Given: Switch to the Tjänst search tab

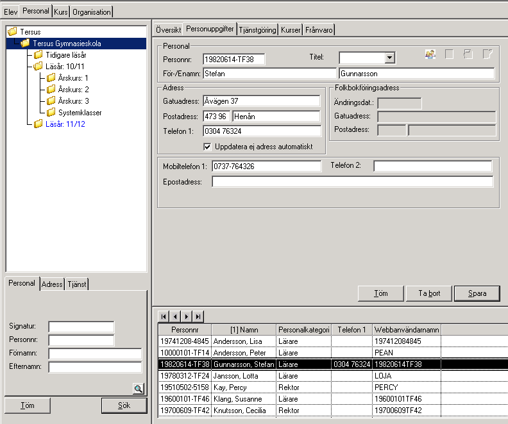Looking at the screenshot, I should [x=77, y=284].
